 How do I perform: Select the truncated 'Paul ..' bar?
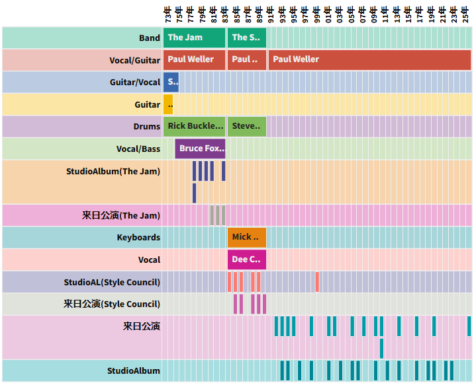[246, 59]
